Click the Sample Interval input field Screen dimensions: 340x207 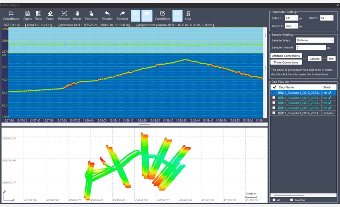point(311,48)
